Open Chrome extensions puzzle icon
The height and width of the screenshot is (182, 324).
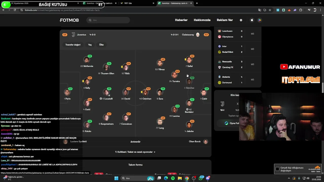point(301,10)
